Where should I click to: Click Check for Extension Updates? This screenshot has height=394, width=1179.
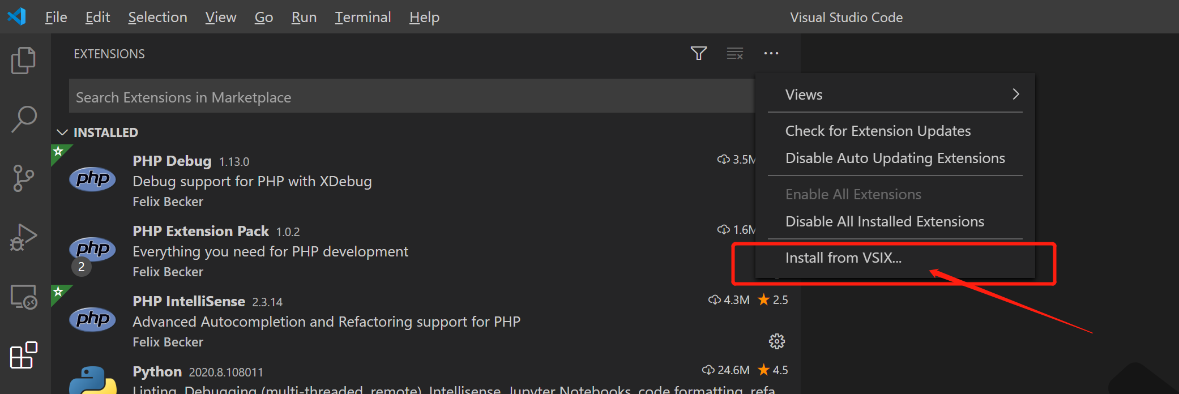(878, 131)
